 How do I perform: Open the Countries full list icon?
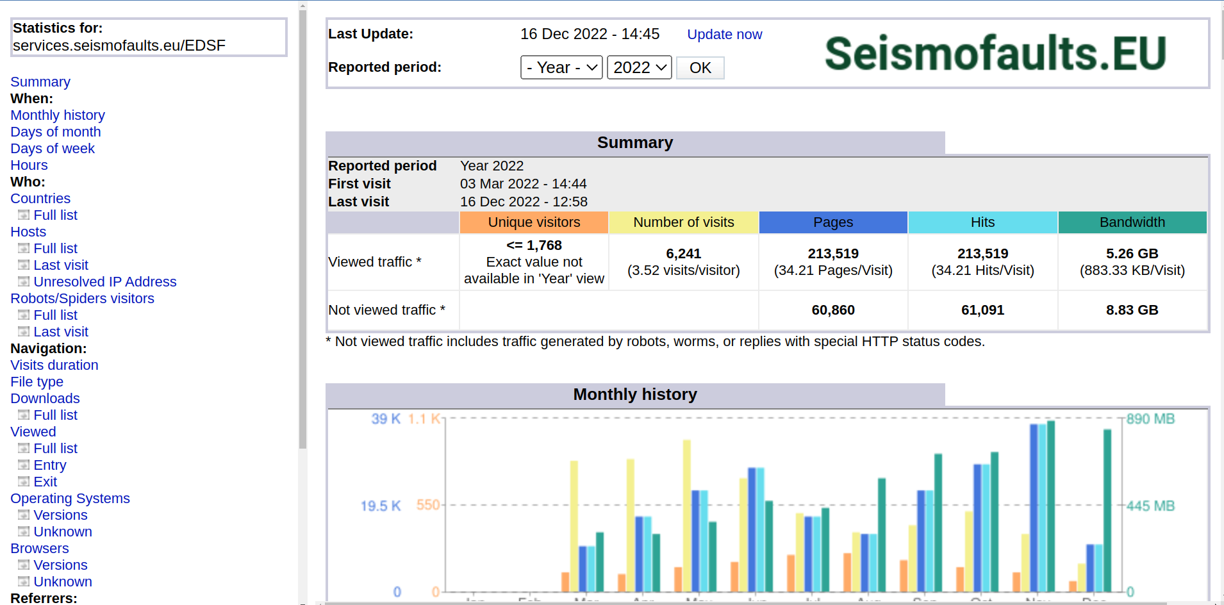click(25, 215)
